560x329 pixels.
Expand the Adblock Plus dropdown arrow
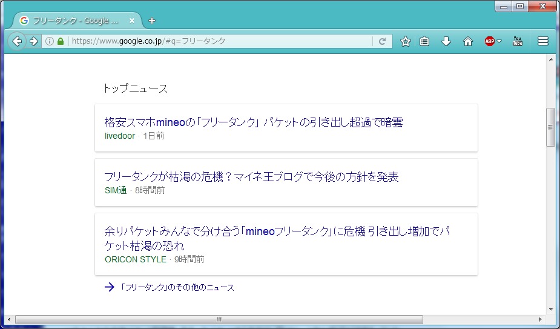click(x=499, y=42)
